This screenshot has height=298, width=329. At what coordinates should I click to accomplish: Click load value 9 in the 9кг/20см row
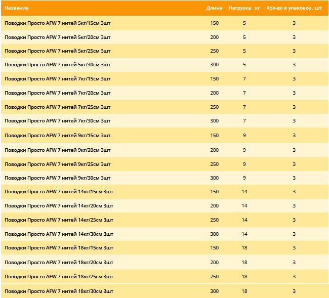[x=244, y=150]
